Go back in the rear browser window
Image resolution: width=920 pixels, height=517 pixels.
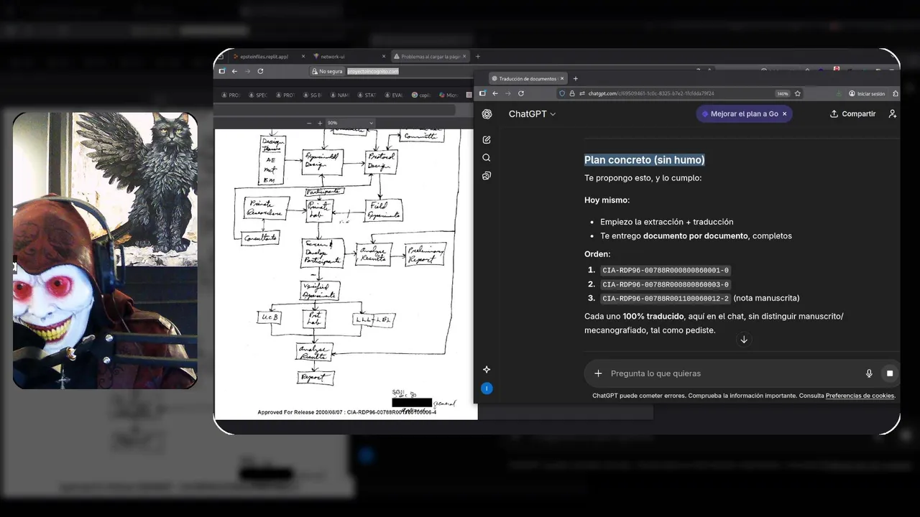(x=234, y=71)
